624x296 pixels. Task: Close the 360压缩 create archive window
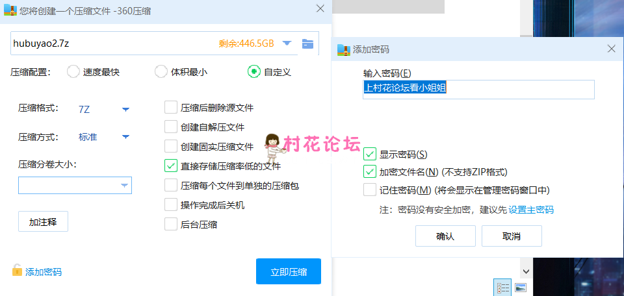pyautogui.click(x=320, y=8)
